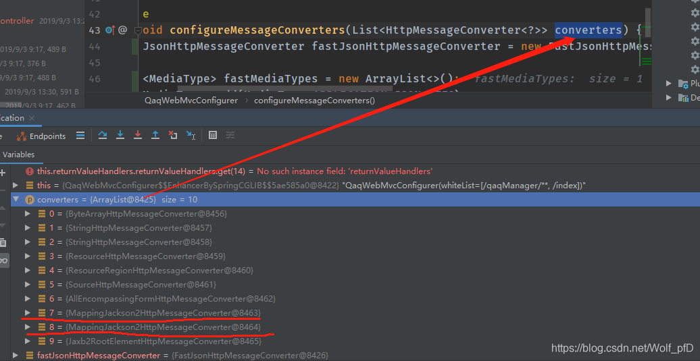This screenshot has width=700, height=361.
Task: Click line number 43 in gutter
Action: (x=95, y=30)
